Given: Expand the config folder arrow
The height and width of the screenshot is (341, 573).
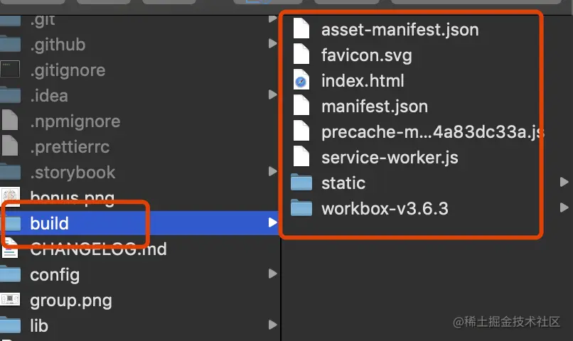Looking at the screenshot, I should point(272,274).
